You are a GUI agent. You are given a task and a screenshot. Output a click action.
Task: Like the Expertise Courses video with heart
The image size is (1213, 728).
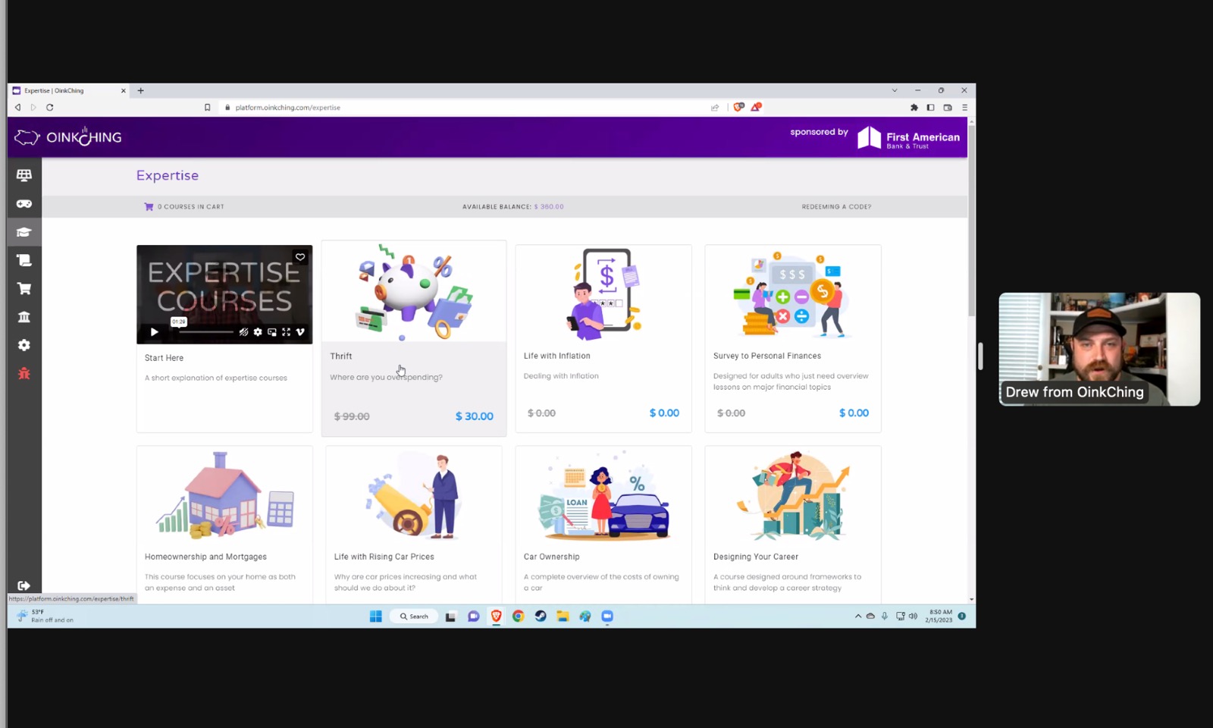pyautogui.click(x=300, y=257)
